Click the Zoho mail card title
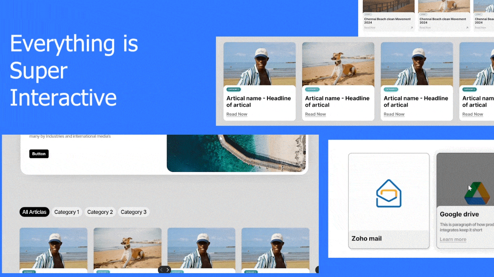This screenshot has width=494, height=277. pyautogui.click(x=367, y=239)
